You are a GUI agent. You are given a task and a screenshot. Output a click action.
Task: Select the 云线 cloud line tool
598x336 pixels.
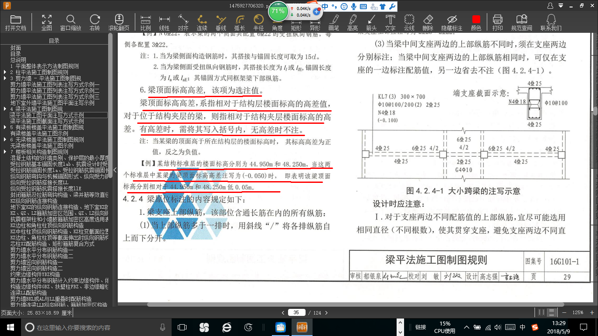[x=409, y=22]
